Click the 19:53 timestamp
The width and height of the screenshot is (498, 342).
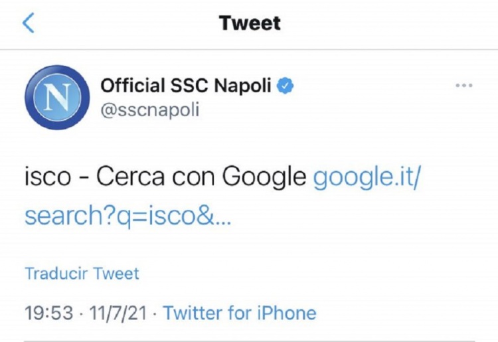pos(48,313)
